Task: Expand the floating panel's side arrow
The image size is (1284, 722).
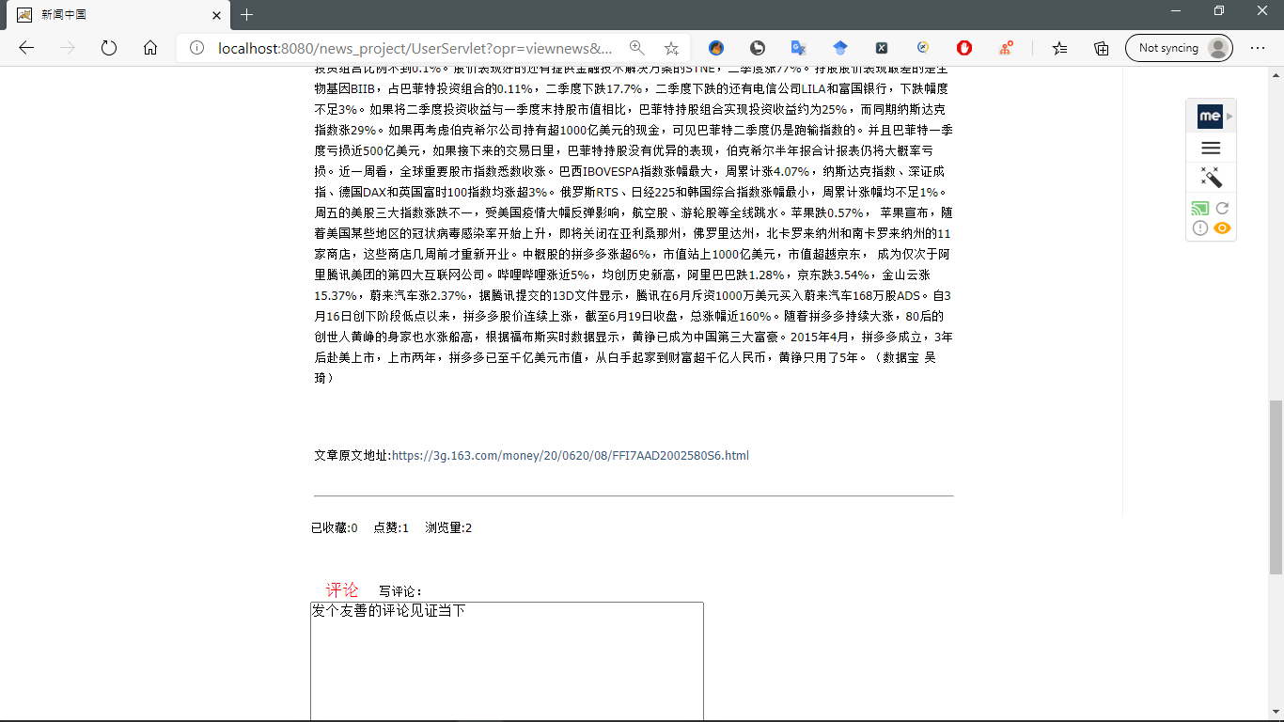Action: (x=1230, y=117)
